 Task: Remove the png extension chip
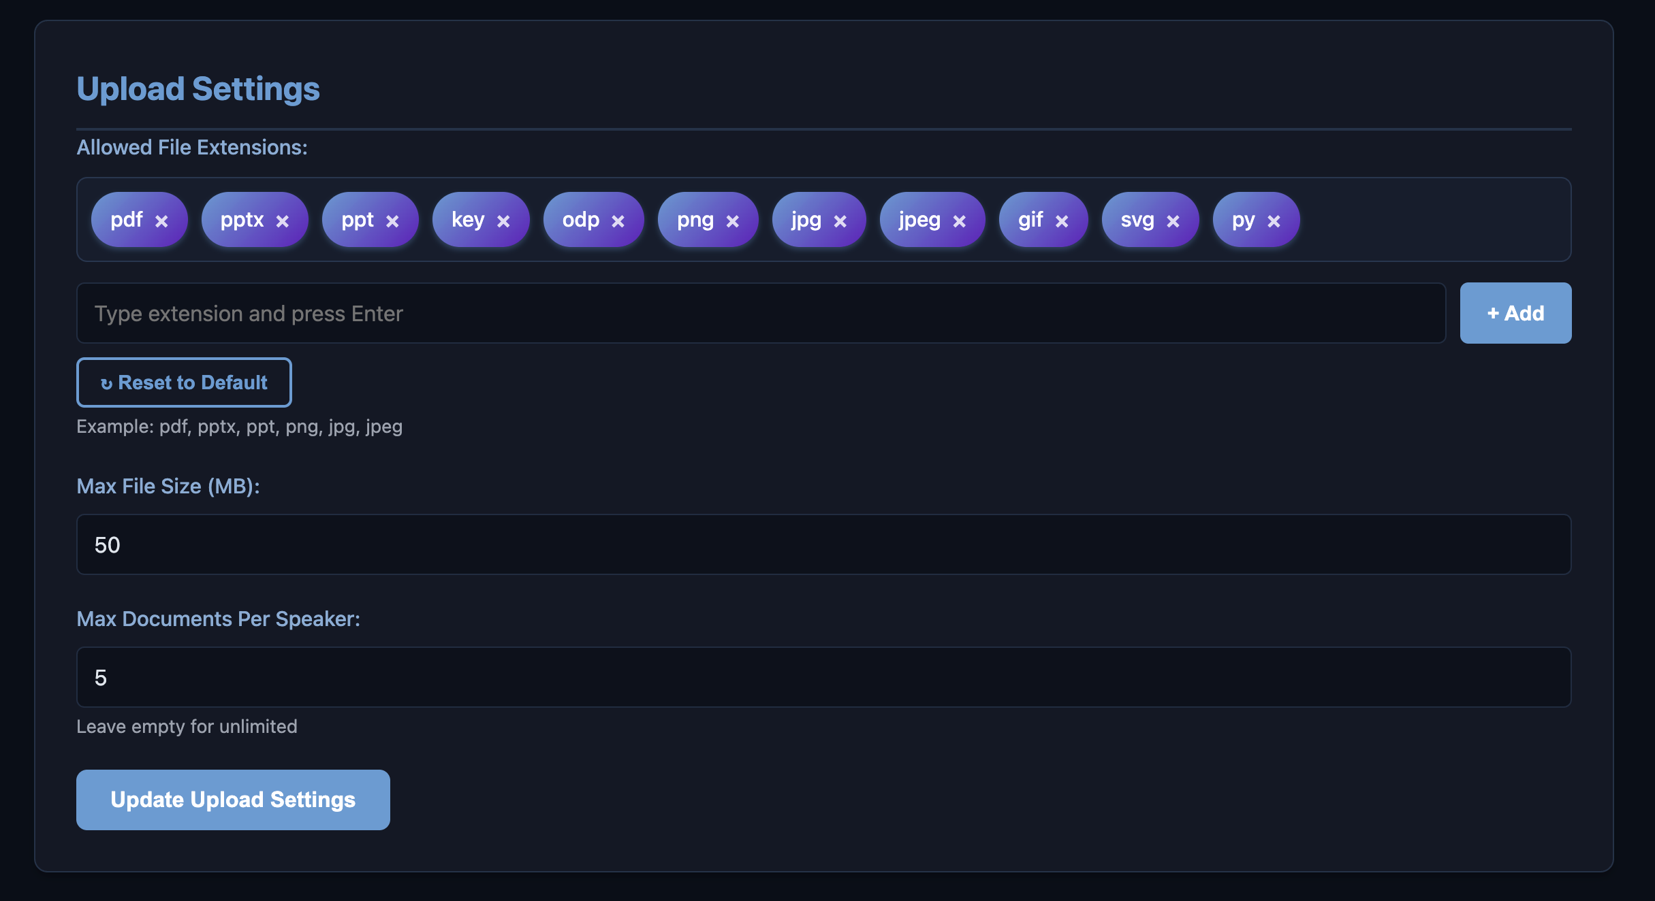tap(733, 220)
